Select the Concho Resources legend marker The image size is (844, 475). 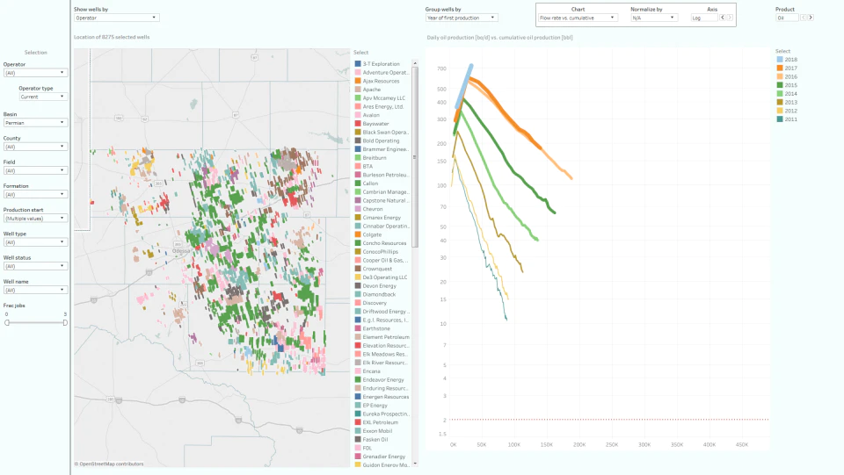[358, 243]
